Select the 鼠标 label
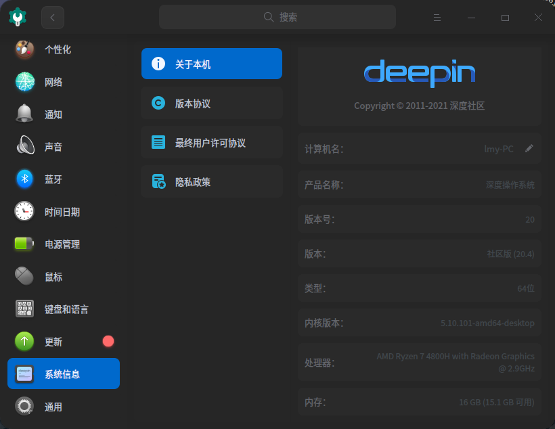 [x=53, y=277]
